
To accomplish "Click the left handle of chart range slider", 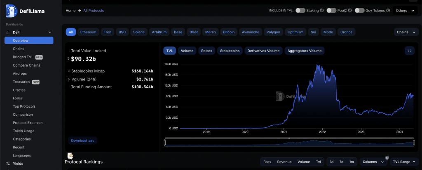I will click(x=165, y=142).
